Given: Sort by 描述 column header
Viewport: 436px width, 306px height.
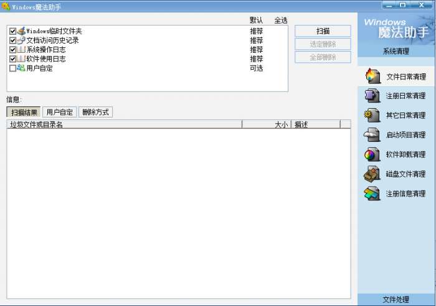Looking at the screenshot, I should 316,124.
